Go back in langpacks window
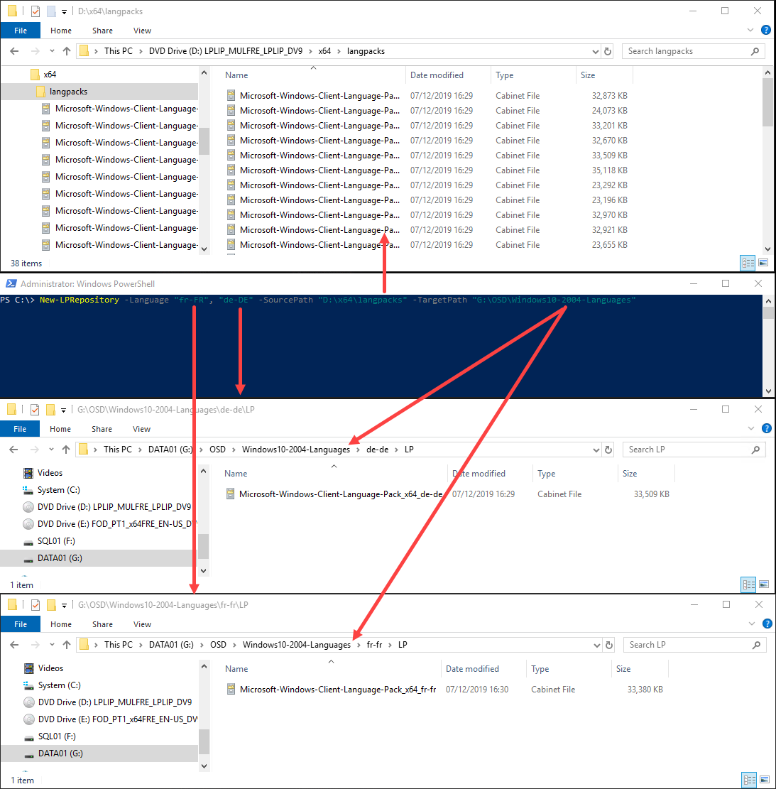The image size is (776, 789). (x=15, y=51)
